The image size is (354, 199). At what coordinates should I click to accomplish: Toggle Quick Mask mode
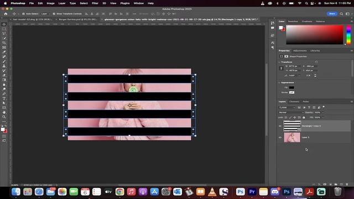(x=4, y=136)
